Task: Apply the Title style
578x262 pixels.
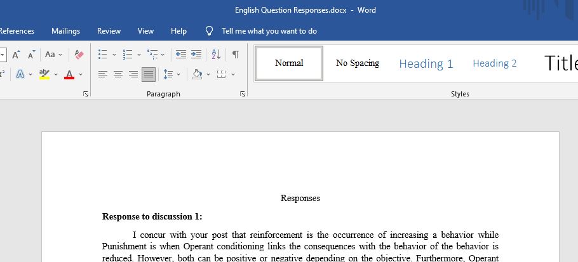Action: click(560, 63)
